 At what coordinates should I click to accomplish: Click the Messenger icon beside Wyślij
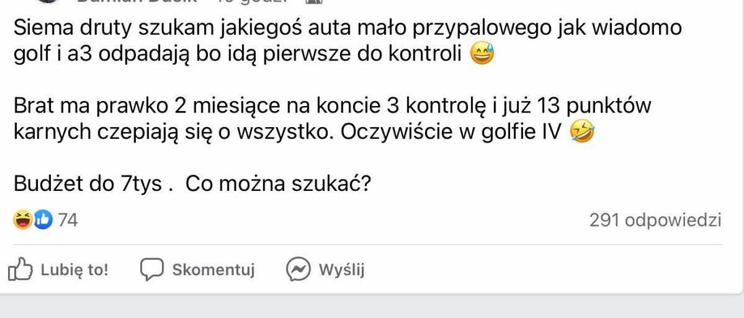pos(299,269)
